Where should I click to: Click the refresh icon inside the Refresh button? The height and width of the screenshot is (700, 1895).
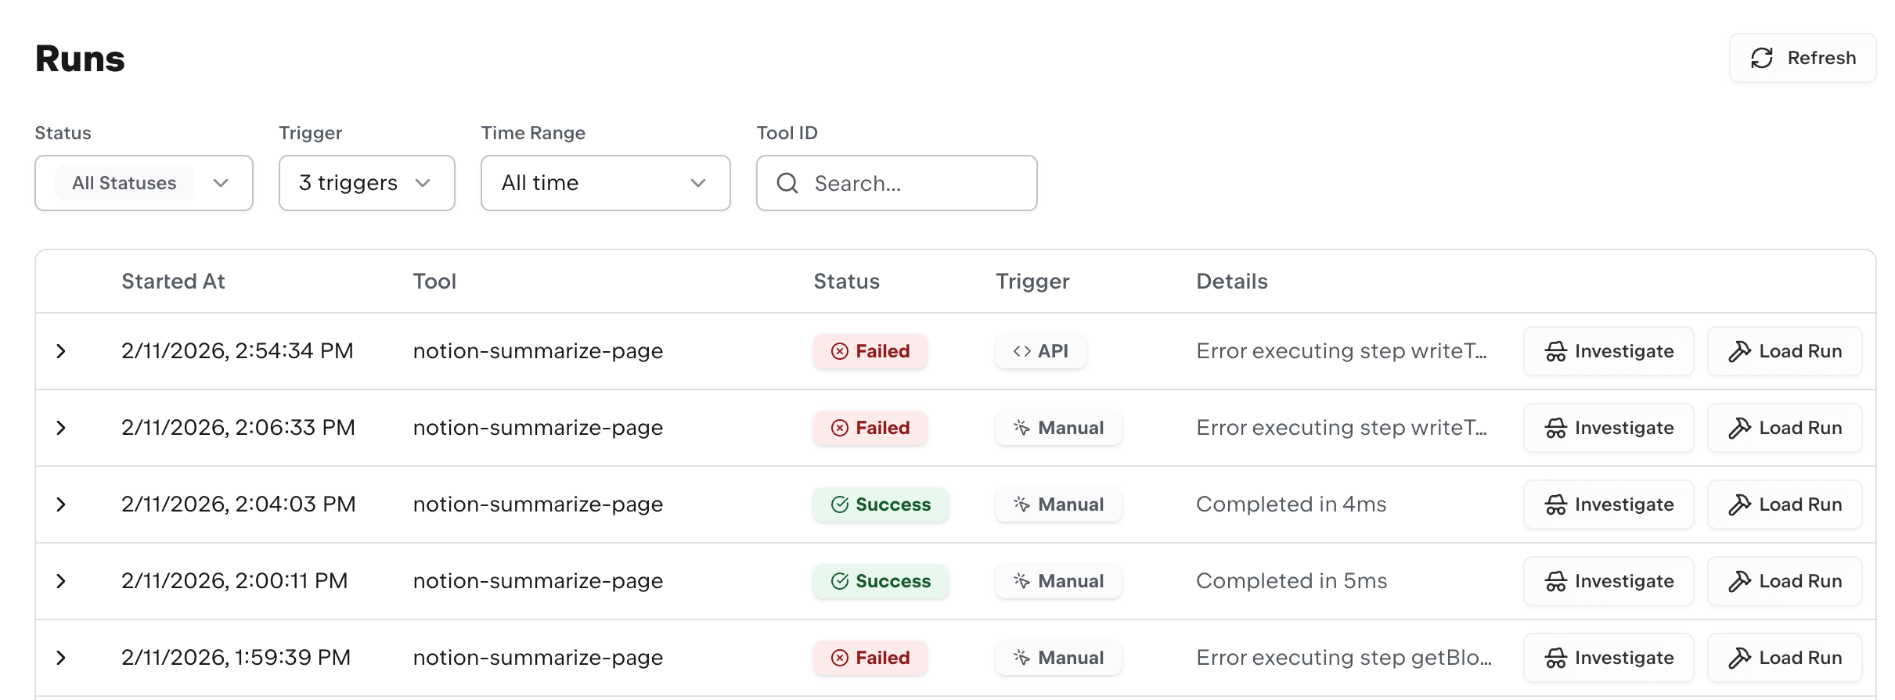coord(1763,58)
